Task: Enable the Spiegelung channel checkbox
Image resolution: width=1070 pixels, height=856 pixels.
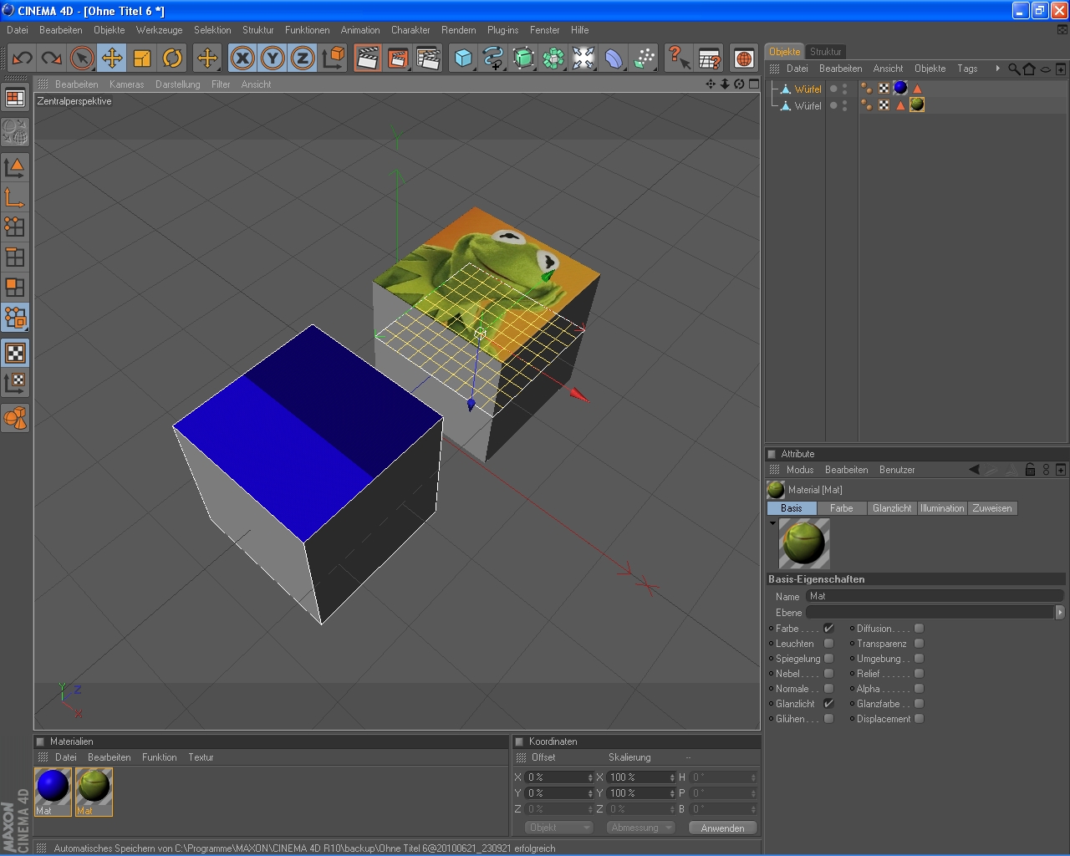Action: tap(828, 659)
